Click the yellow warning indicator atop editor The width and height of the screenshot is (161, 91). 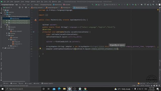pos(158,10)
